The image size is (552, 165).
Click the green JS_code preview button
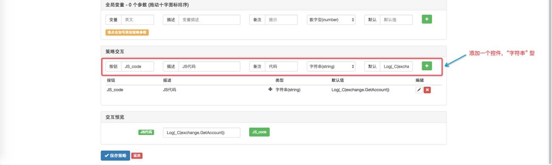(x=259, y=132)
